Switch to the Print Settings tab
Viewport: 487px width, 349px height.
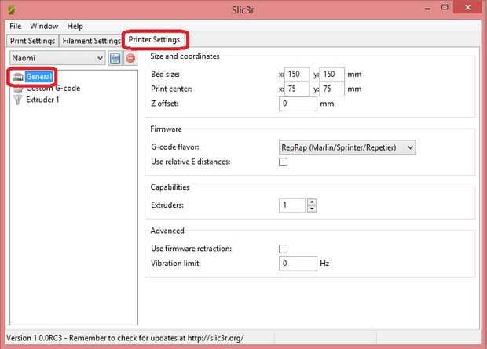(33, 41)
